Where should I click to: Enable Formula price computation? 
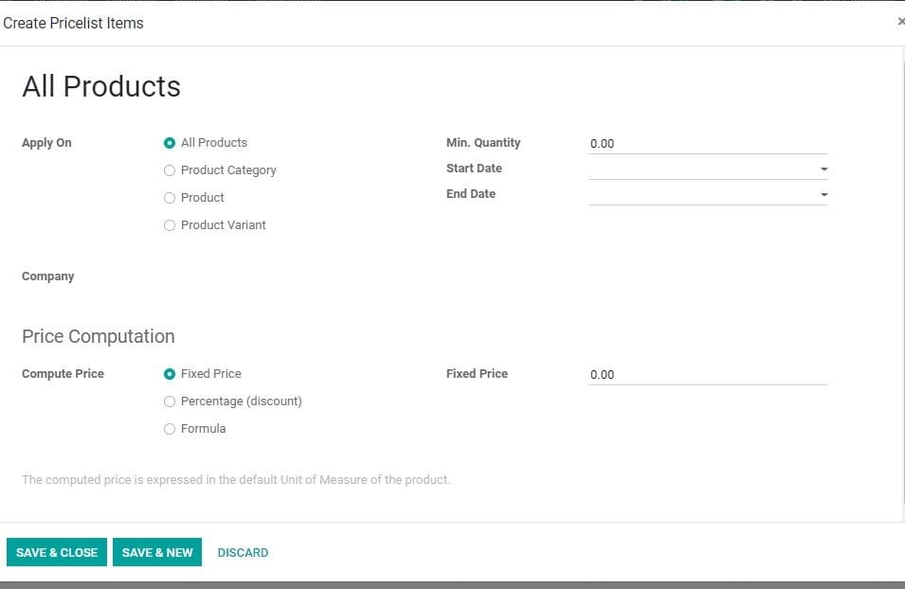tap(170, 429)
